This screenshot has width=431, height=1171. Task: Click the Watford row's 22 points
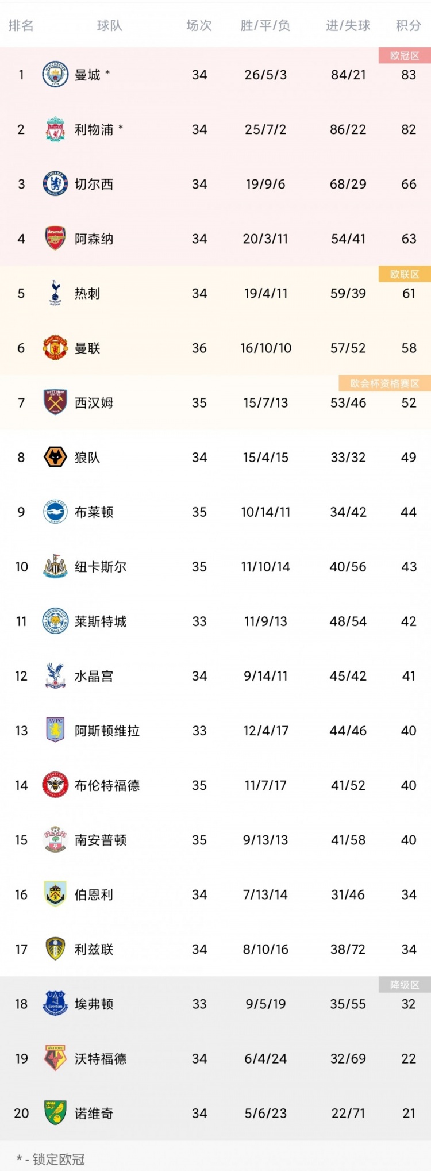[409, 1058]
